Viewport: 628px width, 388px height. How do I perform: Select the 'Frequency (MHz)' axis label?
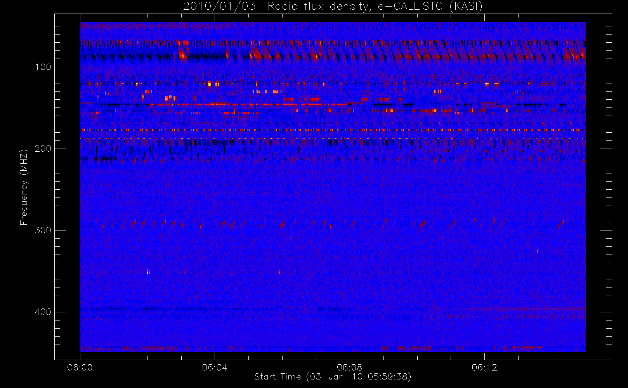pyautogui.click(x=24, y=187)
